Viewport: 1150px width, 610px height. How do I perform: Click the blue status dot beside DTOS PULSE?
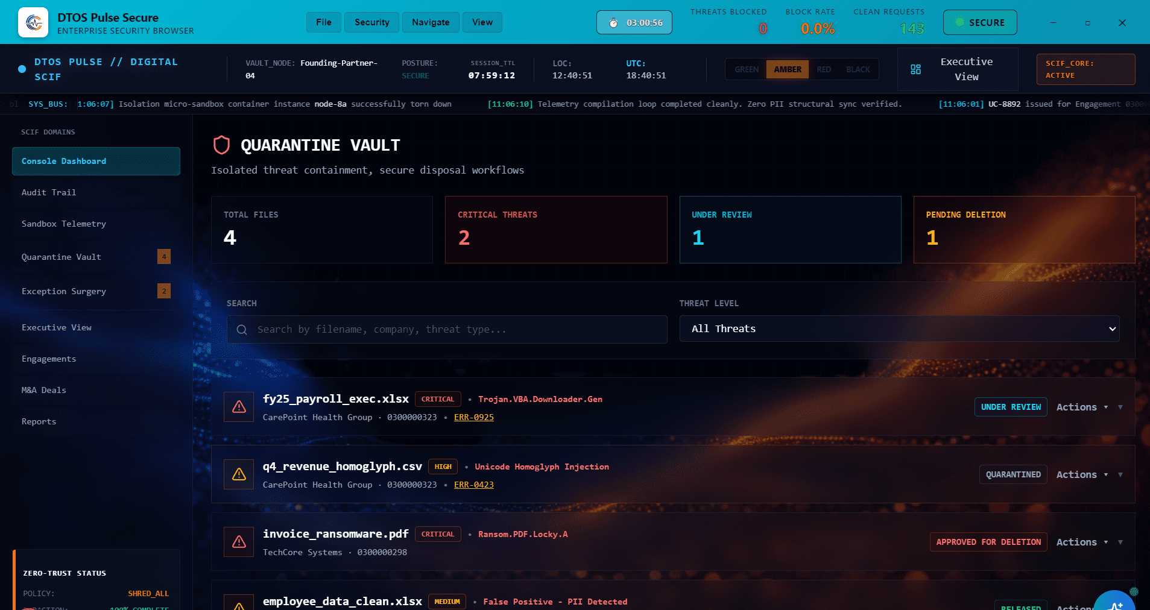click(22, 69)
